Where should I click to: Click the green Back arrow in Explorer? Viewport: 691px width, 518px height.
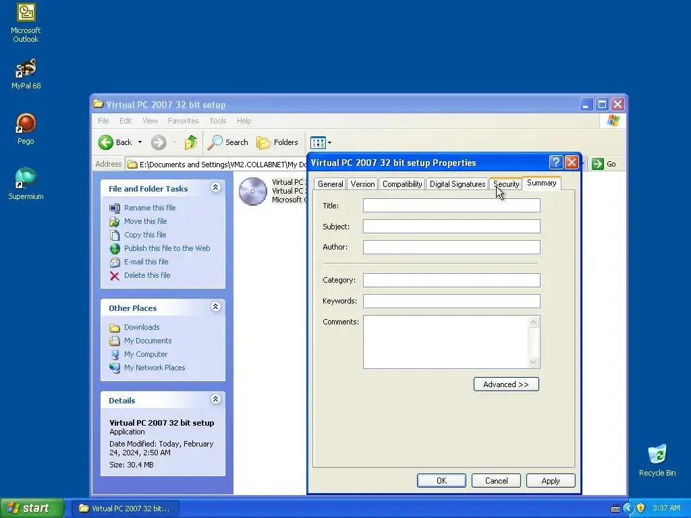point(106,142)
